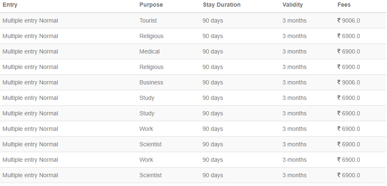Image resolution: width=387 pixels, height=186 pixels.
Task: Click the 3 months cell in the Medical row
Action: pos(294,52)
